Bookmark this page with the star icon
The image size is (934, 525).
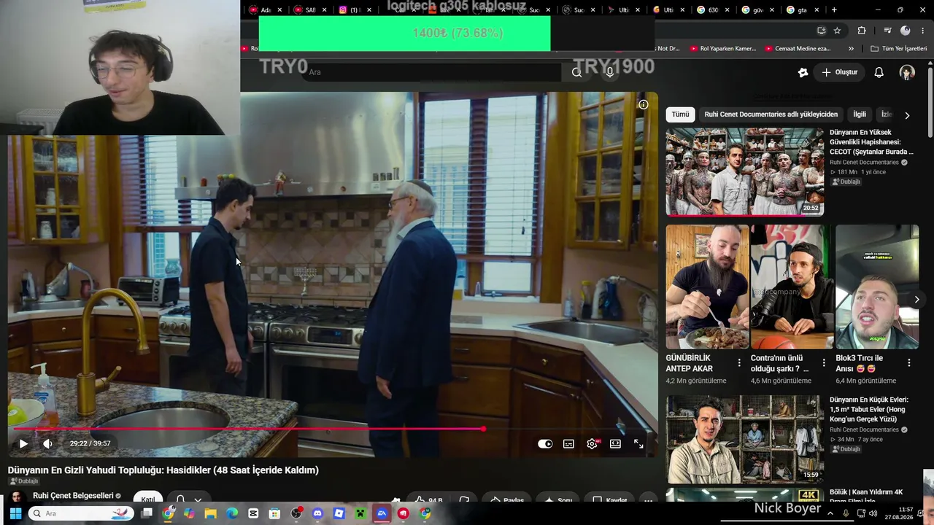tap(837, 31)
